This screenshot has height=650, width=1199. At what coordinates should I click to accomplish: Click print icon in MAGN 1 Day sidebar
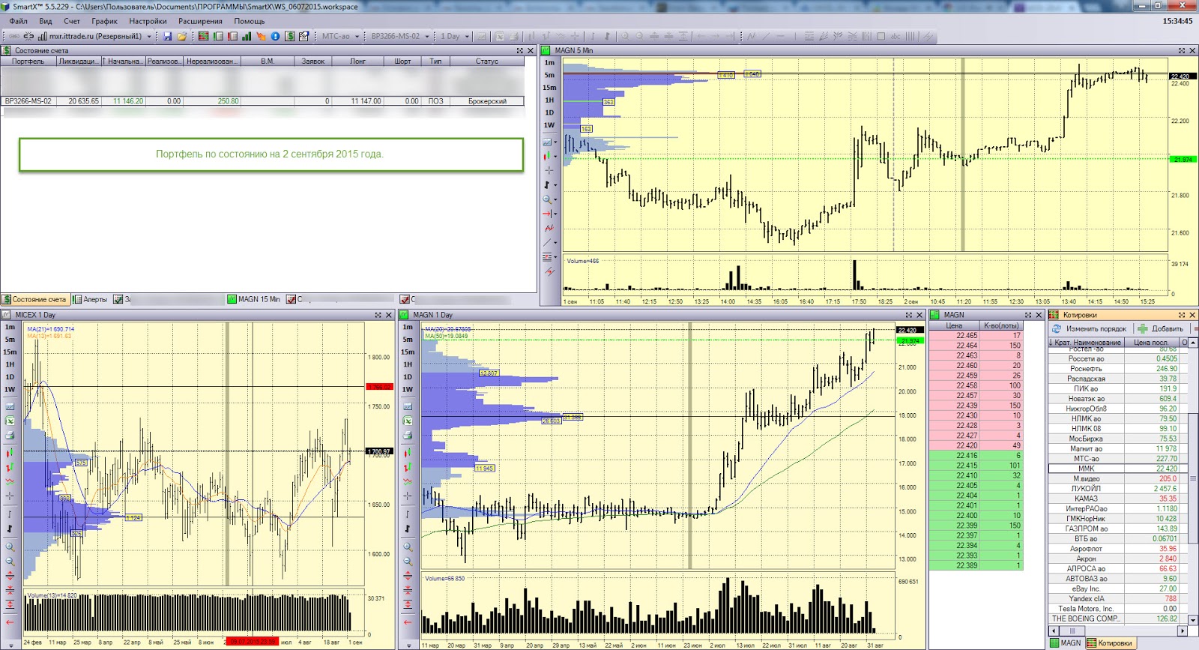pyautogui.click(x=408, y=435)
